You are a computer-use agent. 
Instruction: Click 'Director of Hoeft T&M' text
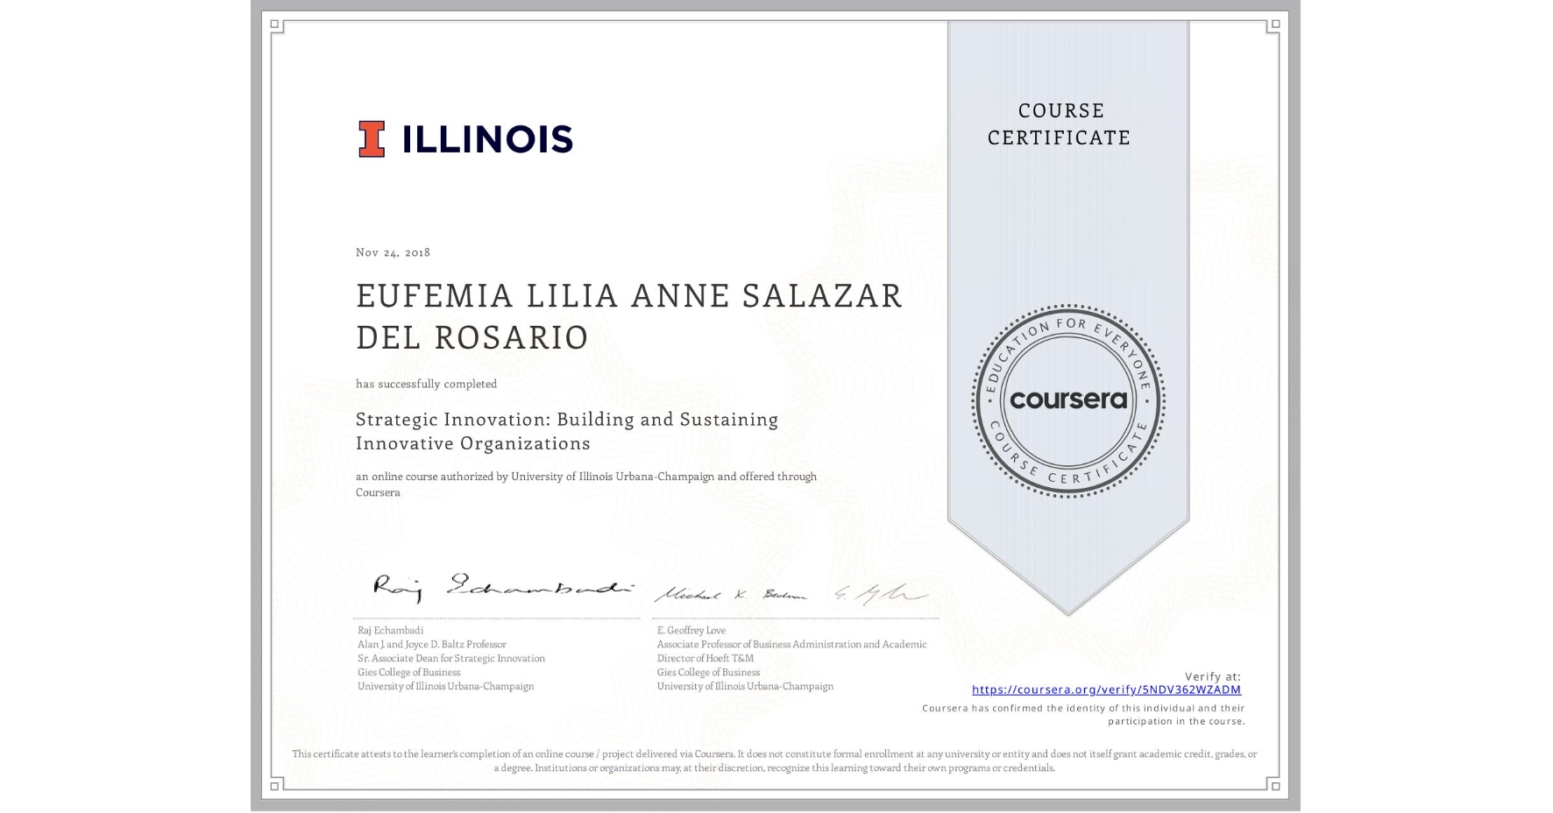[x=706, y=658]
